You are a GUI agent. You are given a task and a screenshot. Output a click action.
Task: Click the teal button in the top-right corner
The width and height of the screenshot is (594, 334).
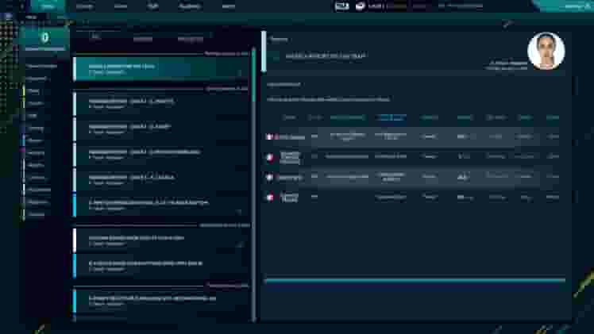point(565,6)
